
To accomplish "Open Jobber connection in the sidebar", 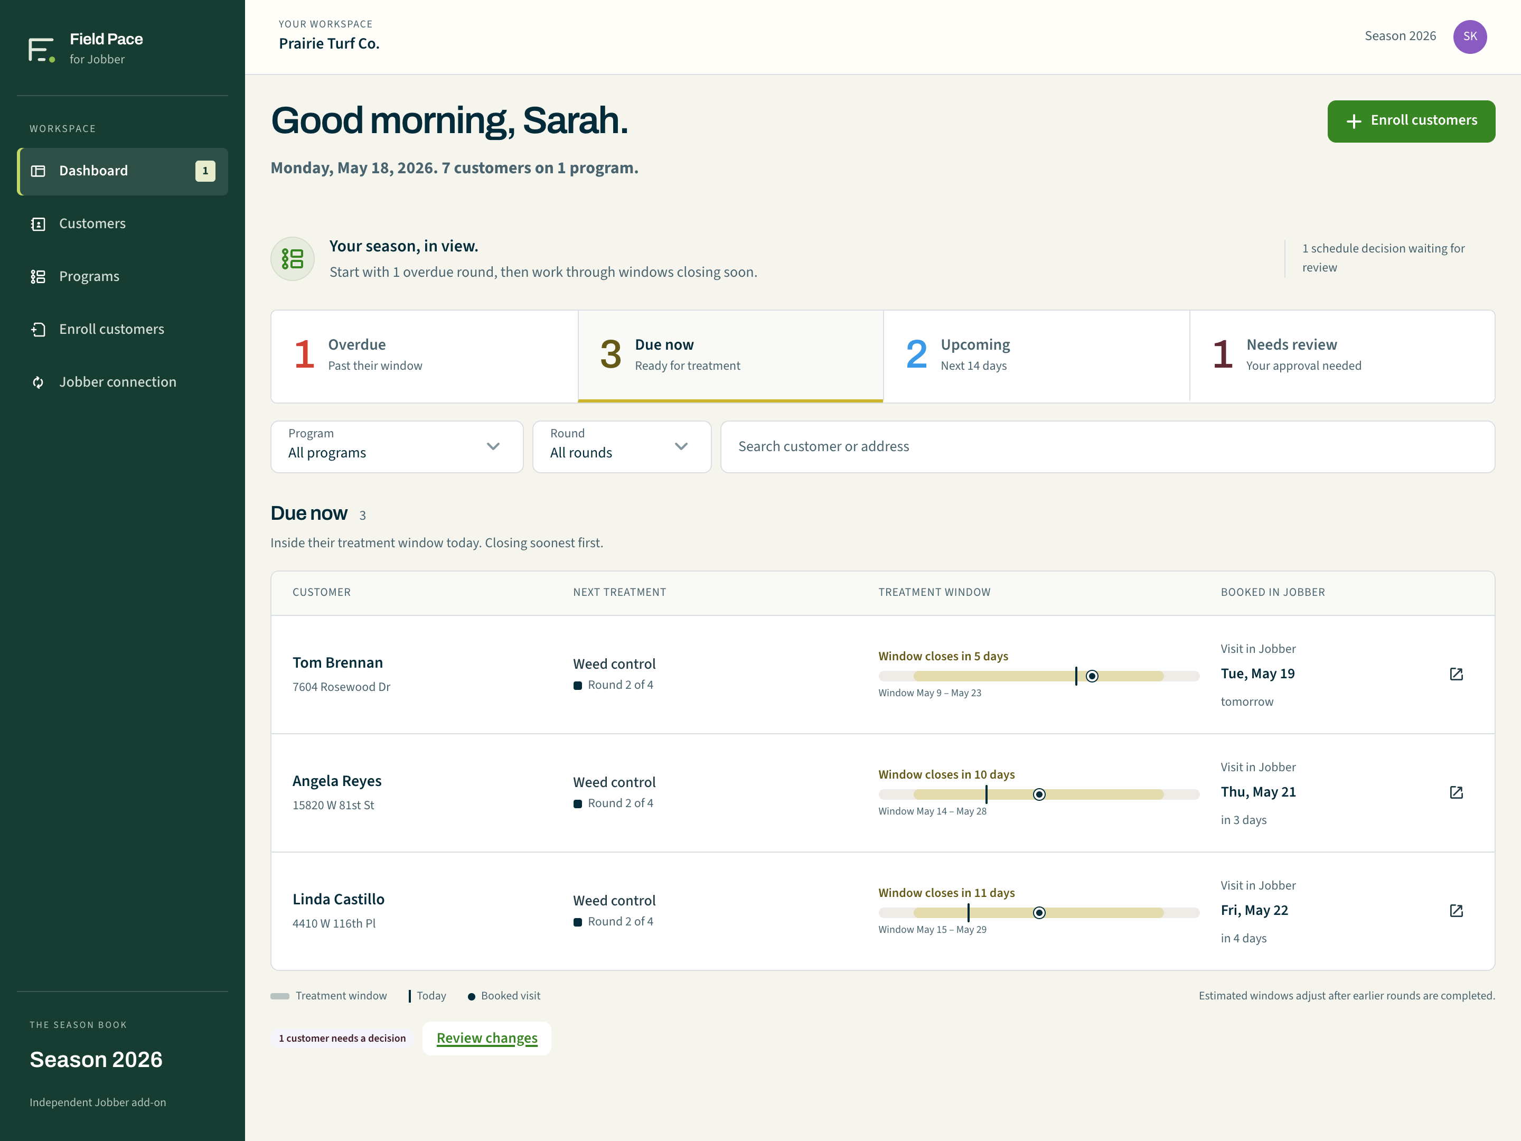I will coord(123,382).
